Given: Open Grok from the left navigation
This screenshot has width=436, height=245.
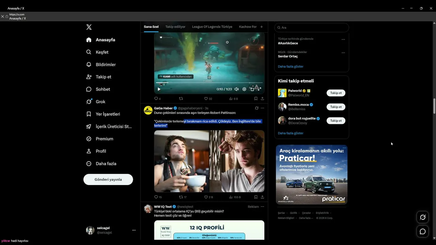Looking at the screenshot, I should [96, 101].
